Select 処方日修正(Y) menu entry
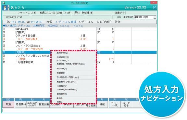The height and width of the screenshot is (120, 187). click(62, 60)
